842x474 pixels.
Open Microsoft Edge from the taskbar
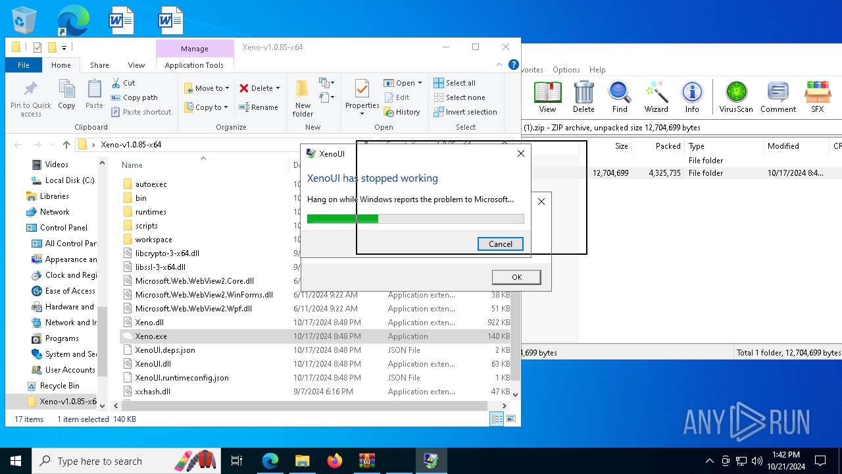click(270, 461)
